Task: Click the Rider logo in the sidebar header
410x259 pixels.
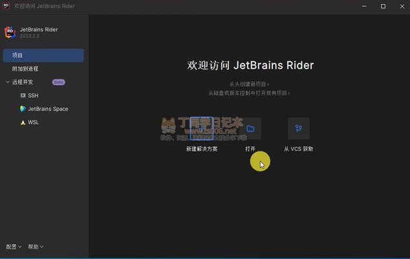Action: (x=10, y=32)
